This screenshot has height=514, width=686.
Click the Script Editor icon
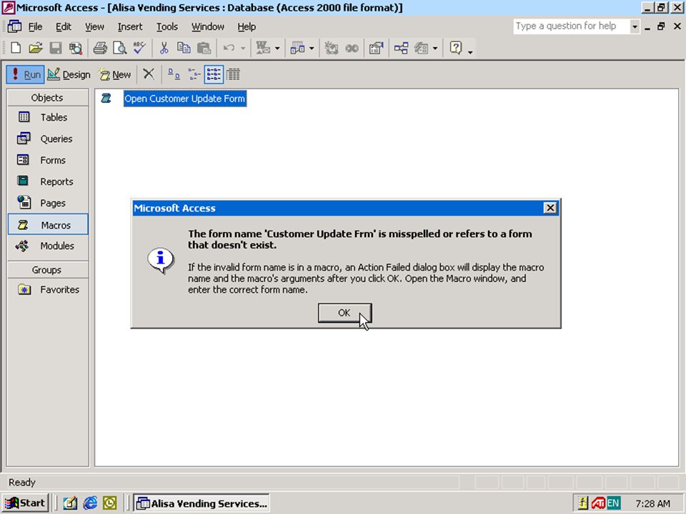click(x=352, y=48)
